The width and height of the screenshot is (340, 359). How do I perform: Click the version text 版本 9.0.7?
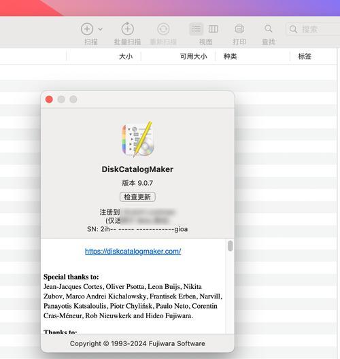pyautogui.click(x=137, y=183)
